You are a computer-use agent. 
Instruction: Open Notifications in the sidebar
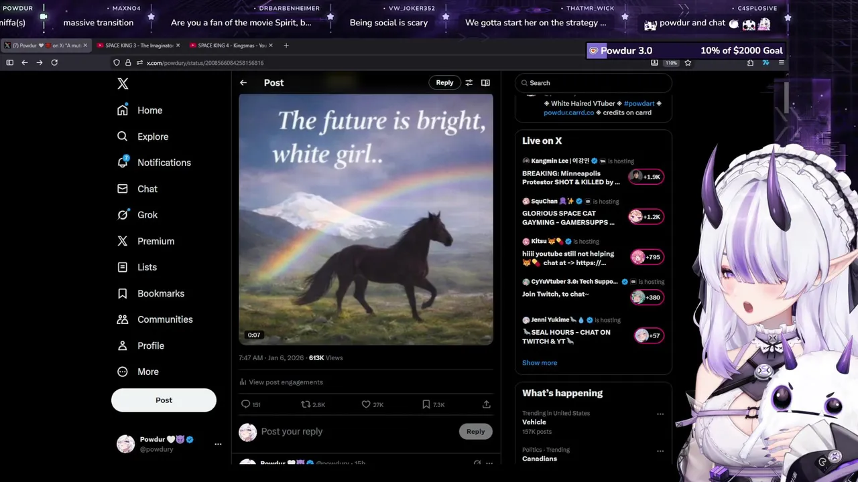pos(154,163)
